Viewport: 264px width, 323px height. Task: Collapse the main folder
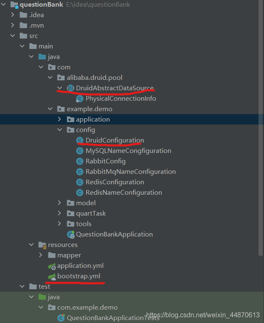(x=22, y=46)
